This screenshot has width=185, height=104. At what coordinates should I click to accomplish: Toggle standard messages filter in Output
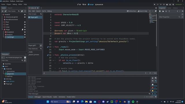154,85
